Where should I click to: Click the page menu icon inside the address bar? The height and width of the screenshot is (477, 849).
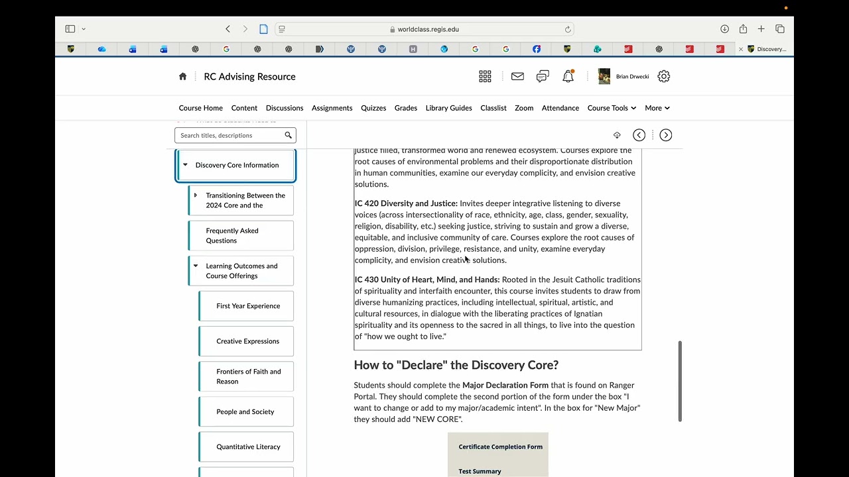pyautogui.click(x=282, y=29)
